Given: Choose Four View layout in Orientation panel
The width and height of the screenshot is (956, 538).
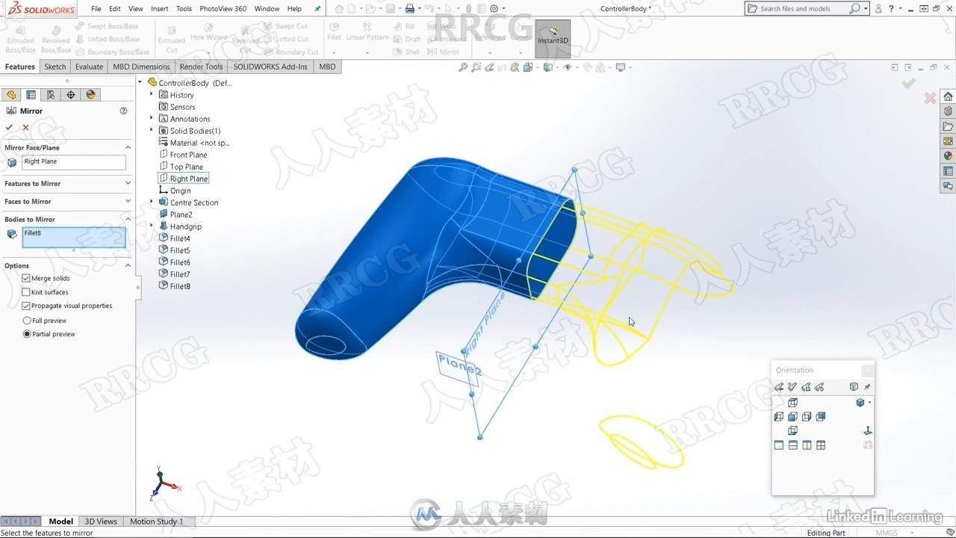Looking at the screenshot, I should click(821, 445).
